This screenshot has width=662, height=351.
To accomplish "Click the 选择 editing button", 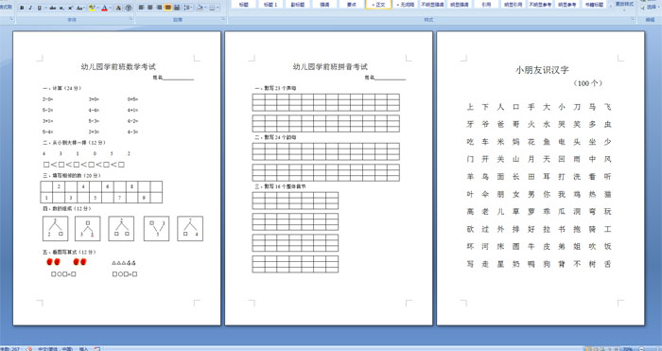I will tap(651, 8).
